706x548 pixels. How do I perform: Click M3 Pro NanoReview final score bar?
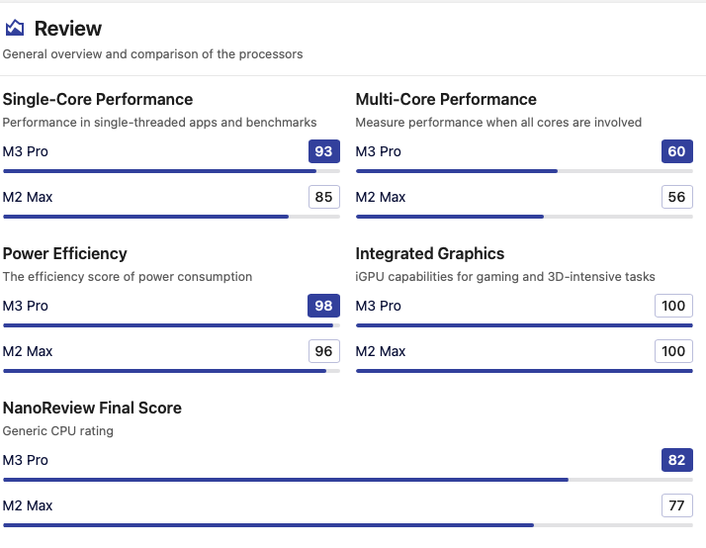tap(286, 480)
